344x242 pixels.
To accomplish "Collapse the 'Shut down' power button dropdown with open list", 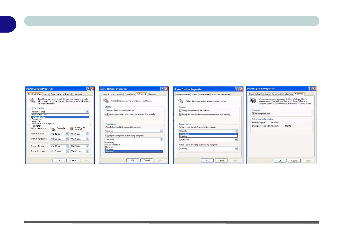I will pos(161,140).
